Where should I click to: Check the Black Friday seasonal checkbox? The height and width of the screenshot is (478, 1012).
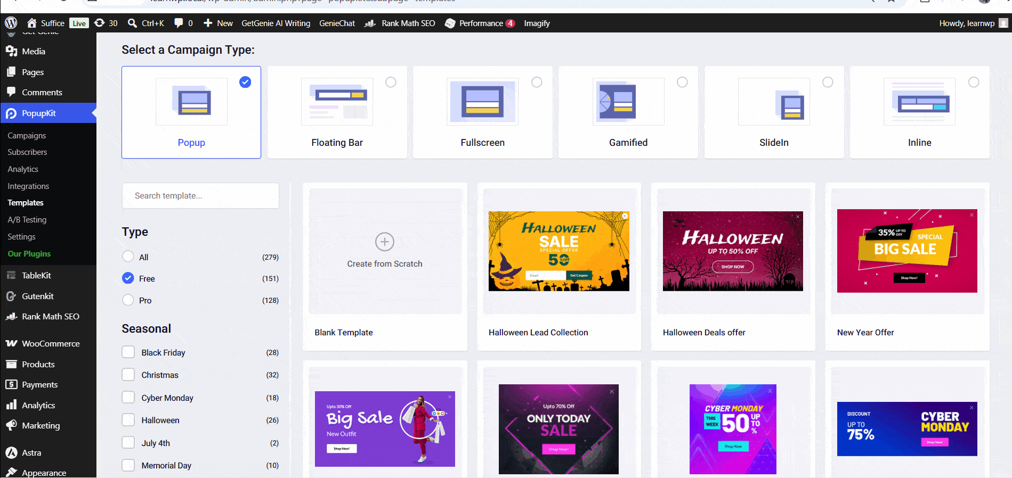click(128, 352)
